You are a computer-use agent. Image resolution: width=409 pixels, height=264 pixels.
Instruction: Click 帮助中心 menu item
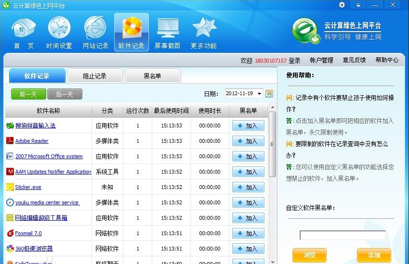coord(387,60)
